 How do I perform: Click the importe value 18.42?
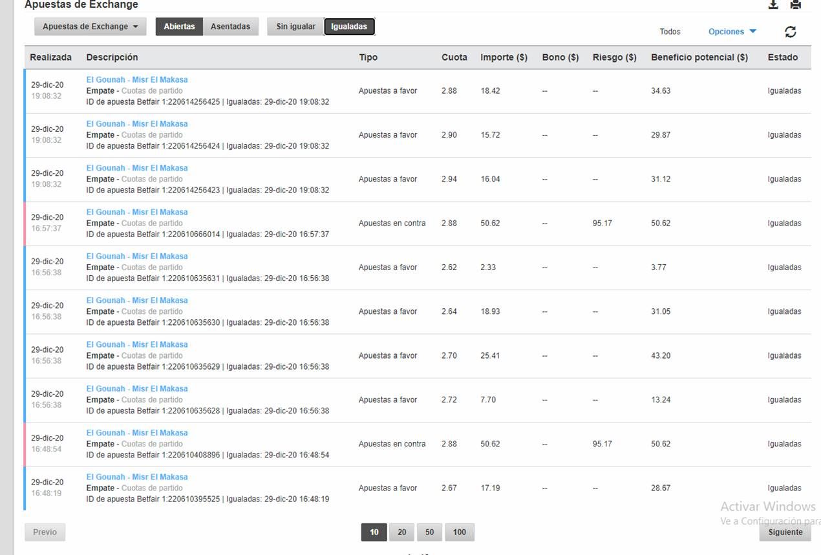coord(490,91)
